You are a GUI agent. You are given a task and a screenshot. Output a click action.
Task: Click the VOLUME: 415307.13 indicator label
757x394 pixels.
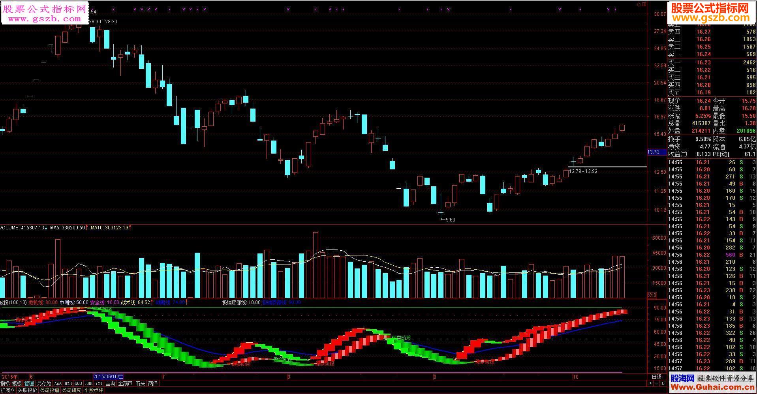tap(23, 228)
